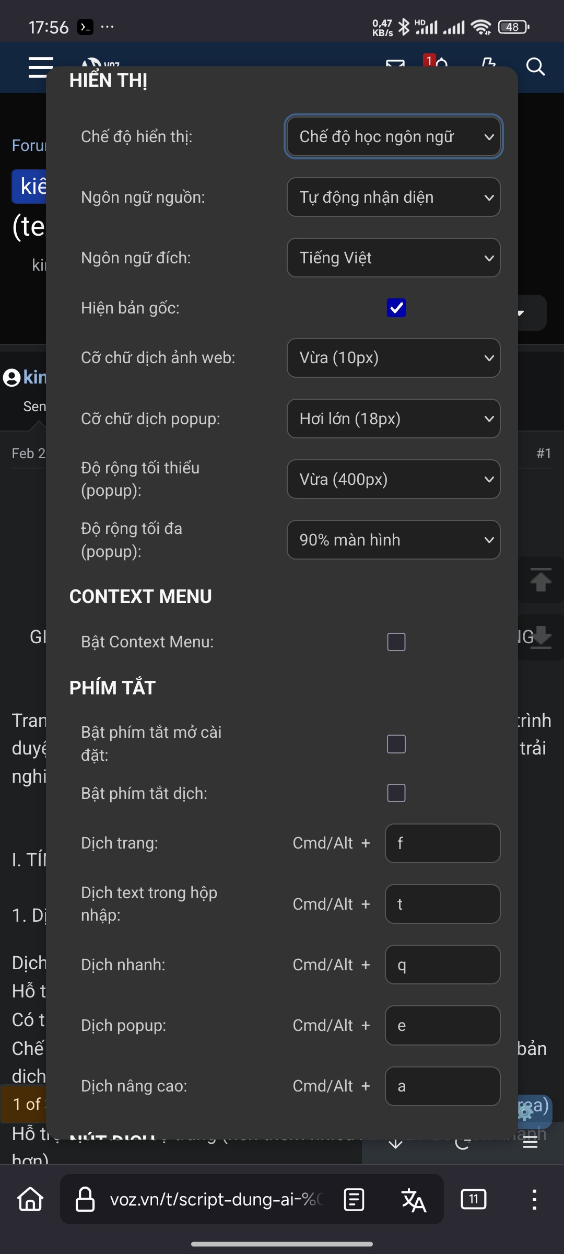Viewport: 564px width, 1254px height.
Task: Open reader mode icon in address bar
Action: coord(354,1199)
